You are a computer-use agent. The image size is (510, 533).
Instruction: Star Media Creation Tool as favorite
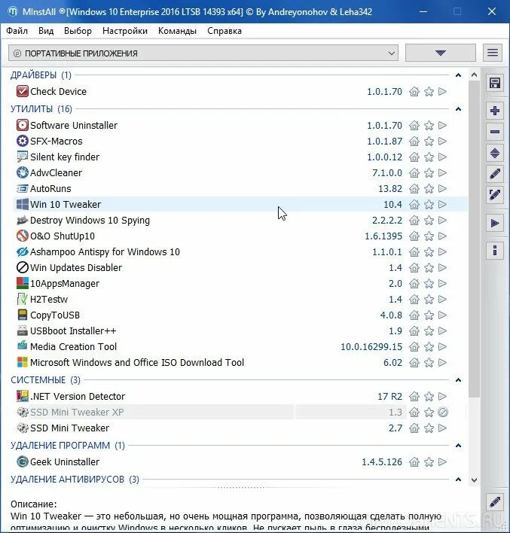pyautogui.click(x=429, y=347)
